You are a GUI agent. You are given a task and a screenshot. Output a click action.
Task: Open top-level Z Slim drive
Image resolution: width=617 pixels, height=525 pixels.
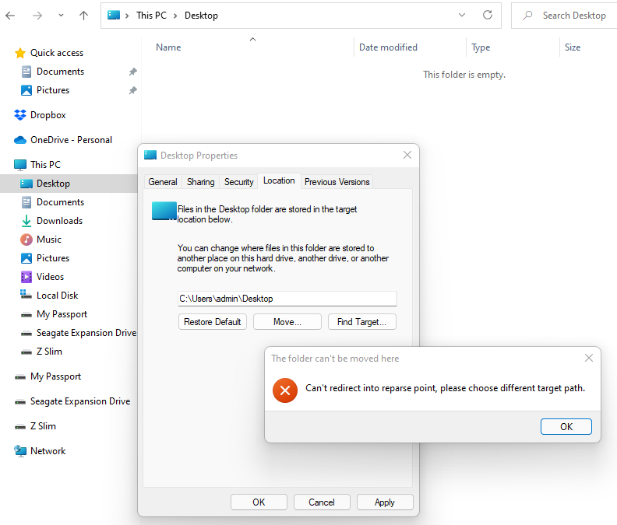pyautogui.click(x=43, y=426)
